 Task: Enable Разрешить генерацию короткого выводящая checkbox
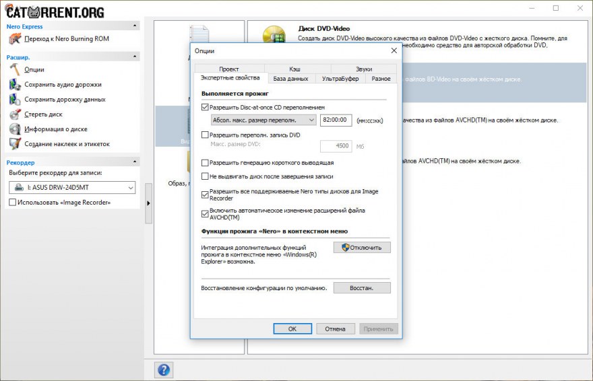coord(205,163)
